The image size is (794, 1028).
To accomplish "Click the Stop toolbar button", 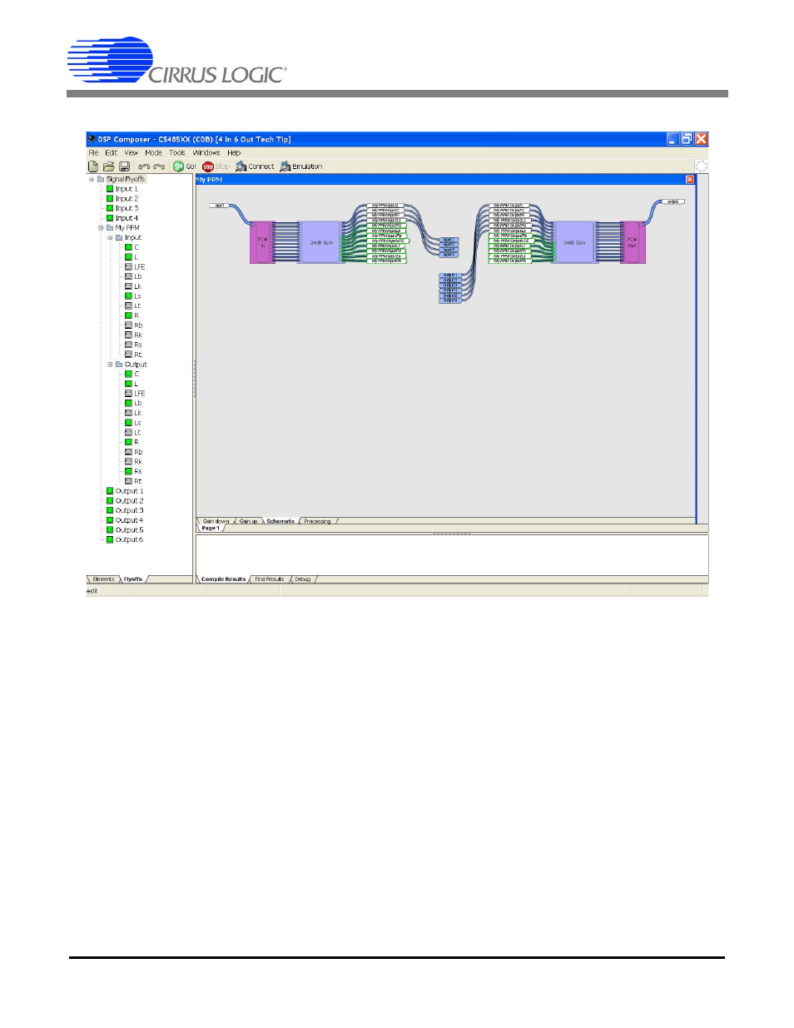I will pyautogui.click(x=216, y=166).
